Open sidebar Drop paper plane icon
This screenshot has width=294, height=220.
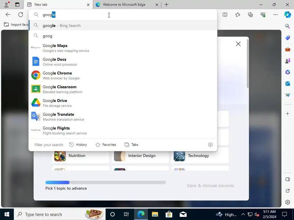287,95
